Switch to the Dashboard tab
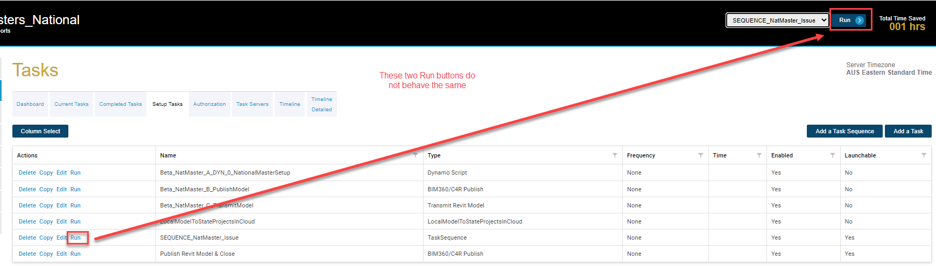Viewport: 936px width, 266px height. click(30, 104)
